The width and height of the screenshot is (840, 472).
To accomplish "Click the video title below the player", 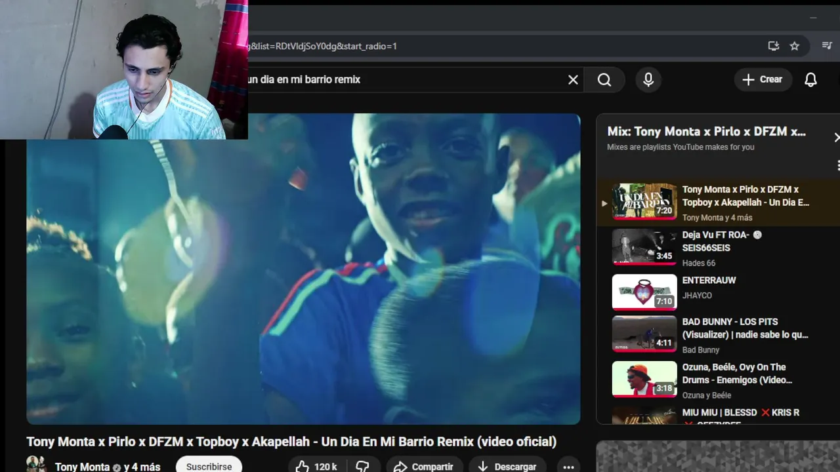I will tap(291, 442).
